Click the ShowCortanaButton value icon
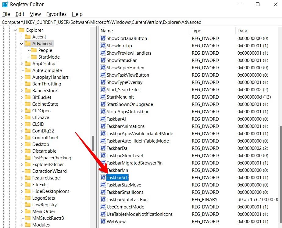Screen dimensions: 282x228 coord(103,38)
